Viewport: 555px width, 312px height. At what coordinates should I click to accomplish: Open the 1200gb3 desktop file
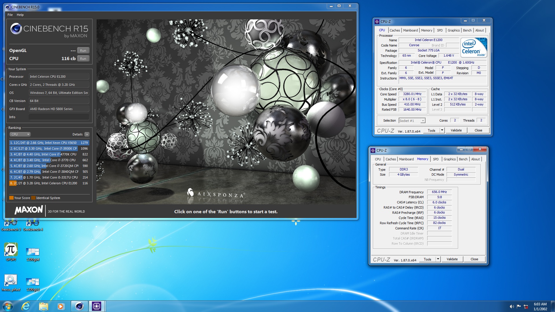click(33, 284)
